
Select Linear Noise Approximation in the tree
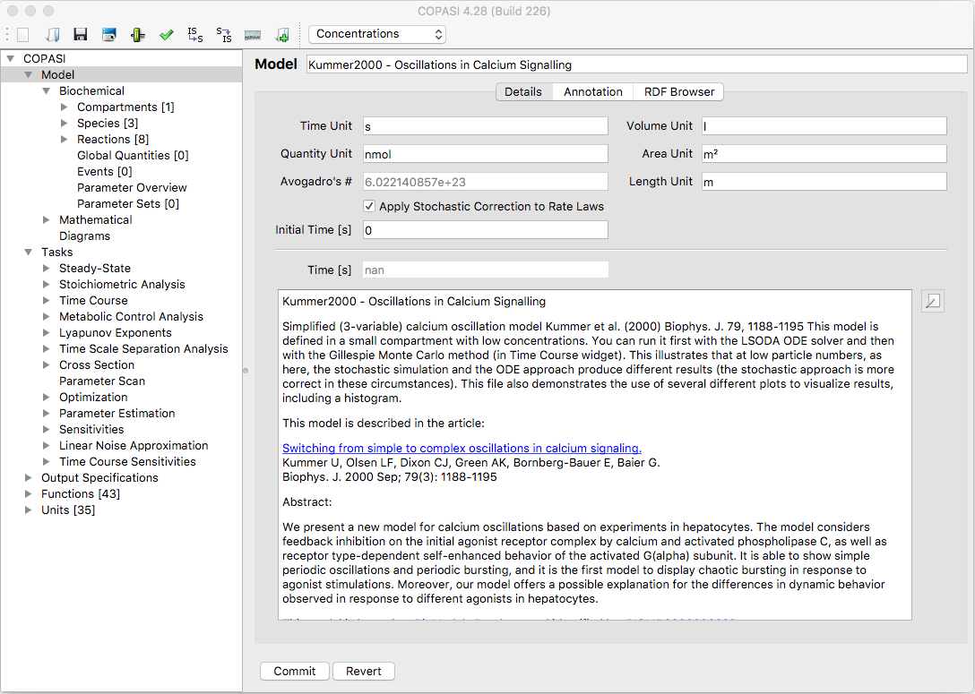point(134,446)
